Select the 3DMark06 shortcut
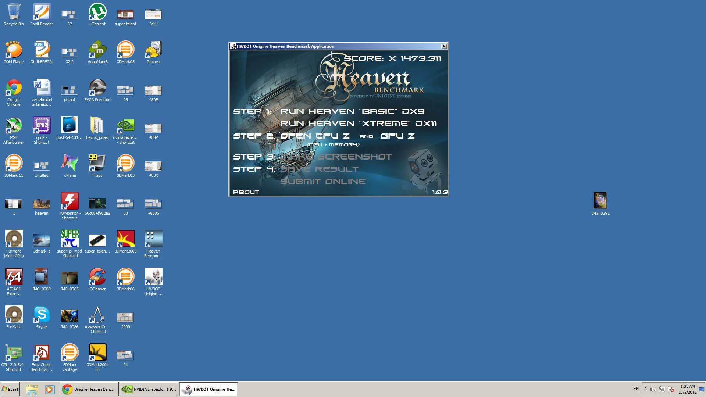The width and height of the screenshot is (706, 397). (125, 280)
